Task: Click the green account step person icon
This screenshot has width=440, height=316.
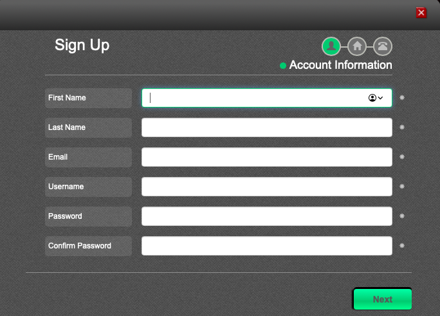Action: (x=331, y=46)
